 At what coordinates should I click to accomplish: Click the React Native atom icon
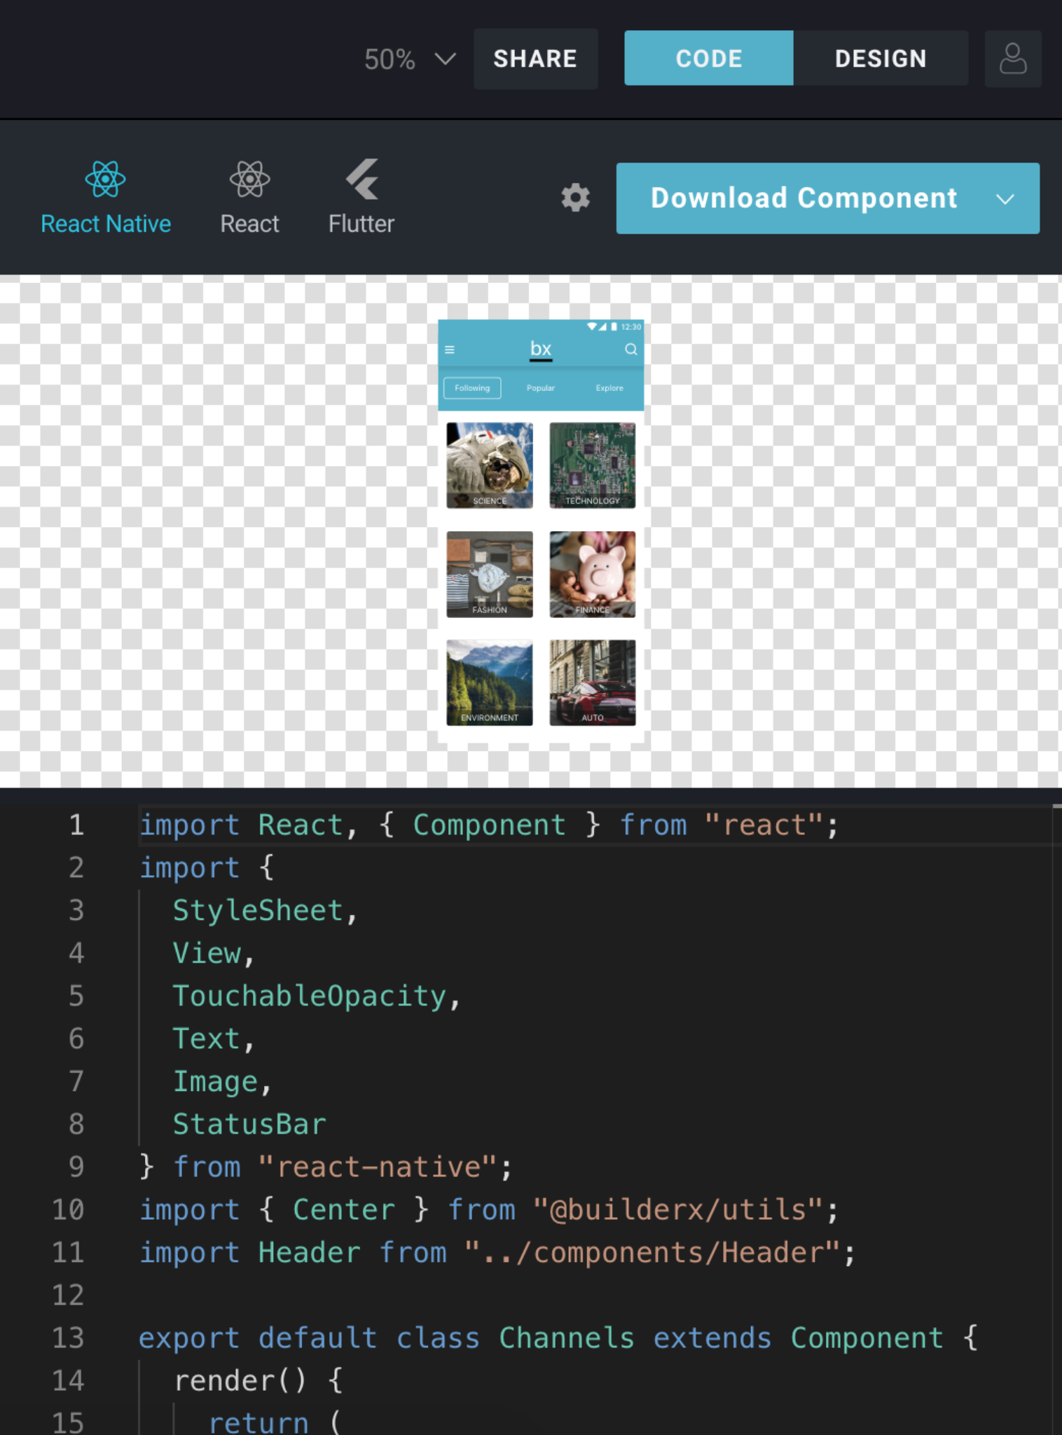point(105,179)
